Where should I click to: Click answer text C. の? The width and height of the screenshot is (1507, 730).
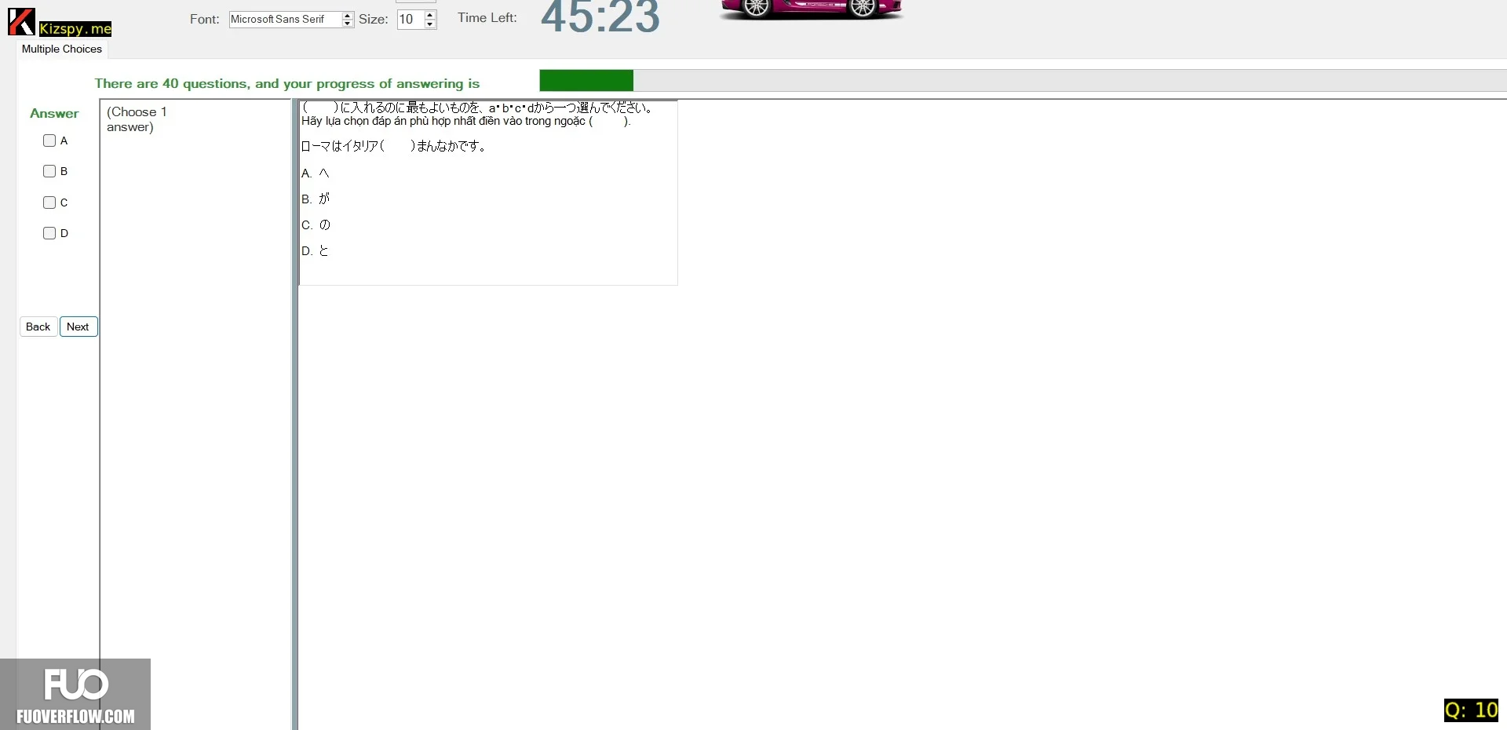316,225
